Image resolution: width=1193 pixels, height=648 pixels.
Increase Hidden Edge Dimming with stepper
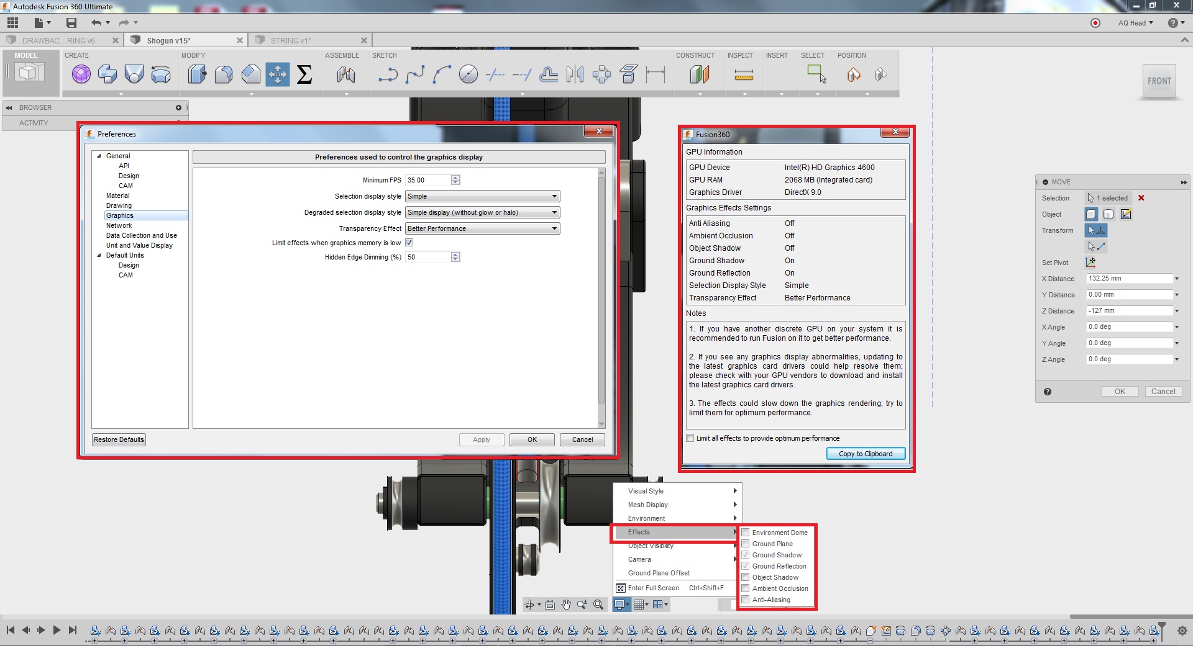click(455, 254)
